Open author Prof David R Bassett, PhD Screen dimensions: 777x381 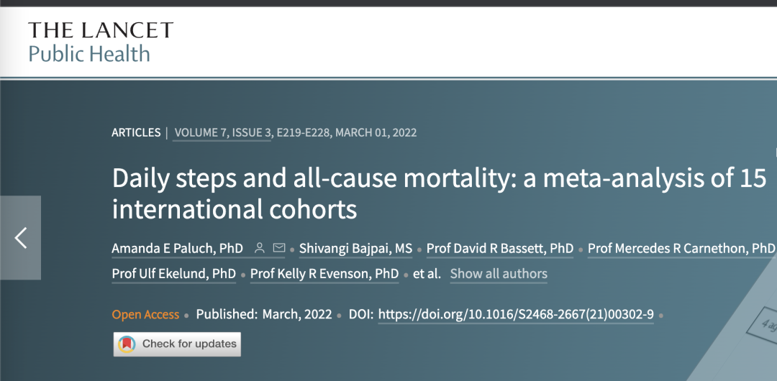[x=500, y=249]
